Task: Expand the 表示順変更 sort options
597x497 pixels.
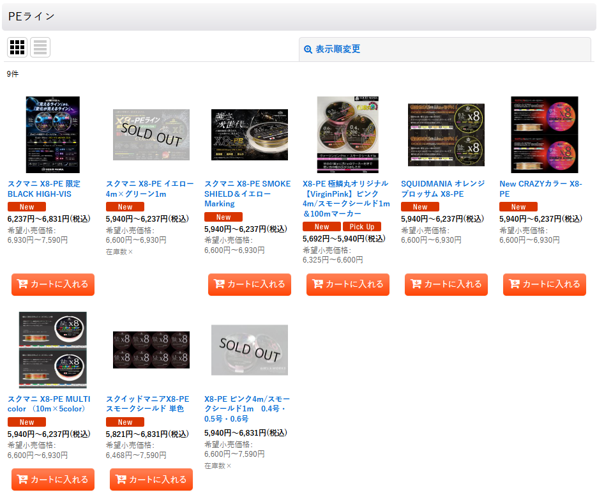Action: [444, 49]
